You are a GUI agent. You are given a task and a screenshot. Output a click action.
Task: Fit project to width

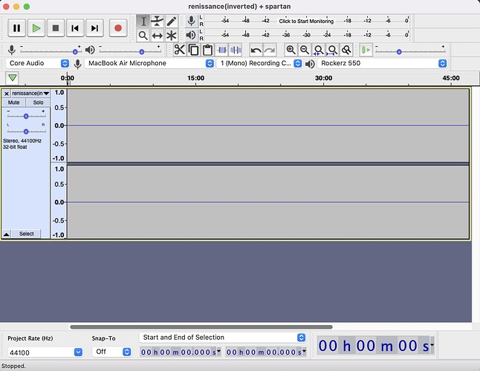point(333,50)
